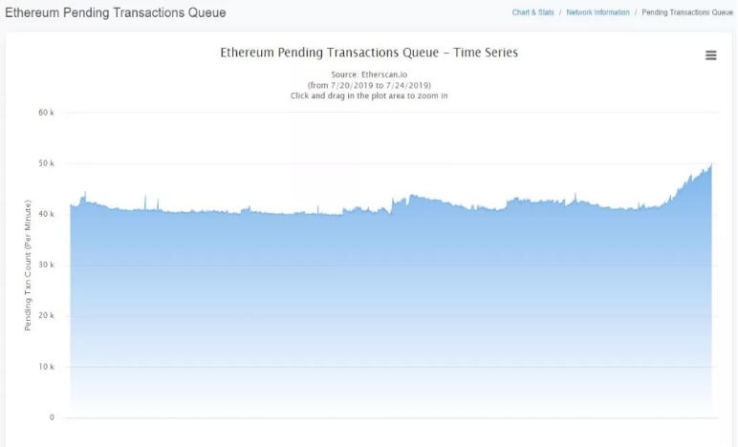
Task: Click the zoom instruction subtitle line
Action: (x=369, y=96)
